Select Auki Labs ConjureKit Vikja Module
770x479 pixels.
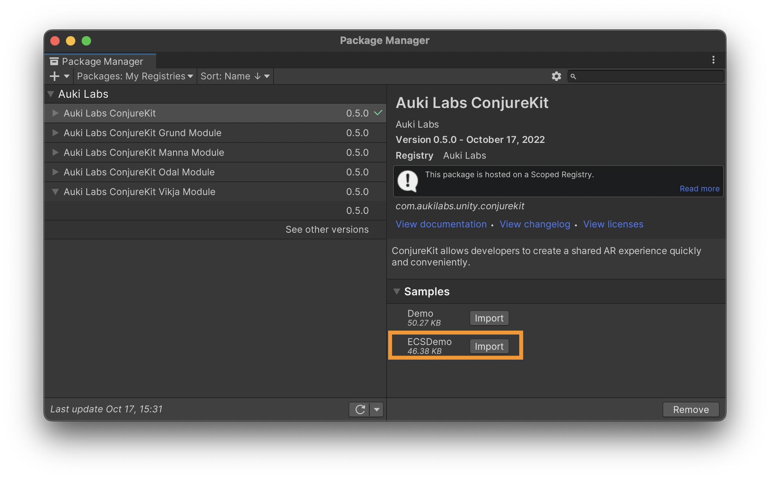coord(215,192)
